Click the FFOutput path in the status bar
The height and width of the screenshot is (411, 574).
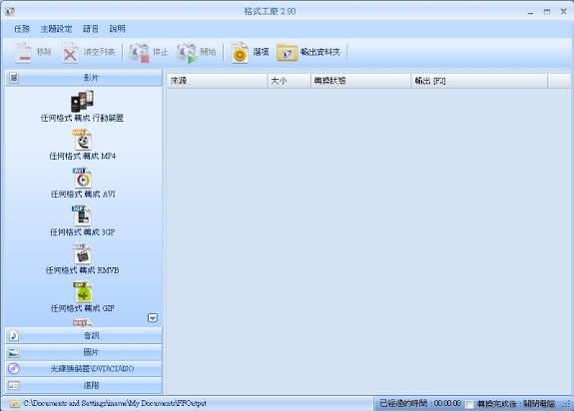pos(115,403)
